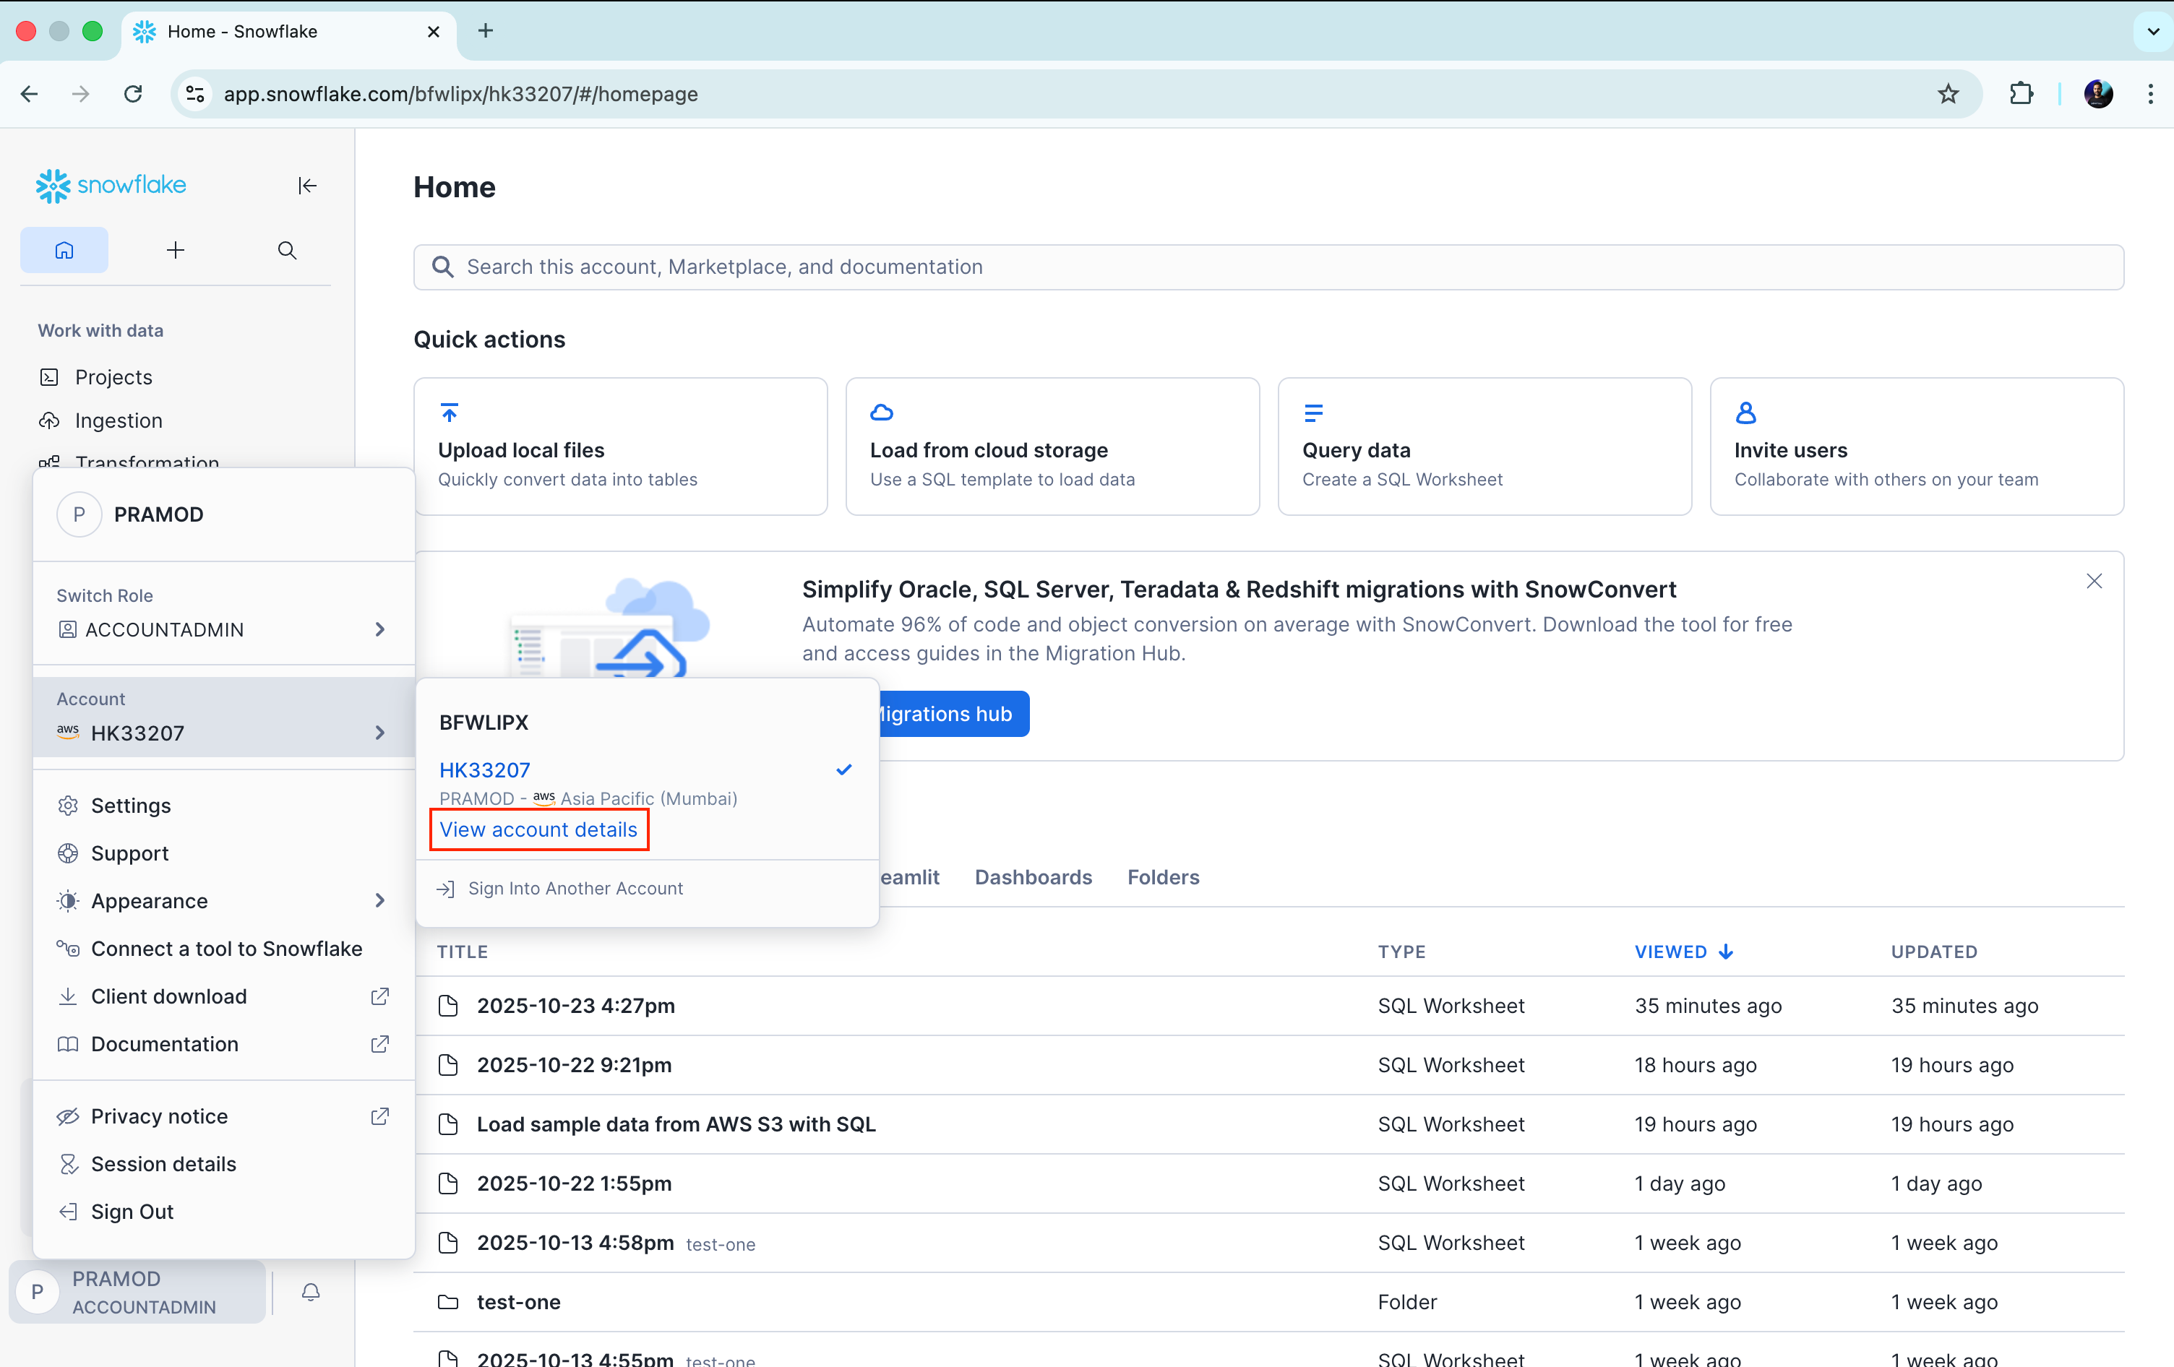The width and height of the screenshot is (2174, 1367).
Task: Click the Snowflake logo
Action: tap(111, 185)
